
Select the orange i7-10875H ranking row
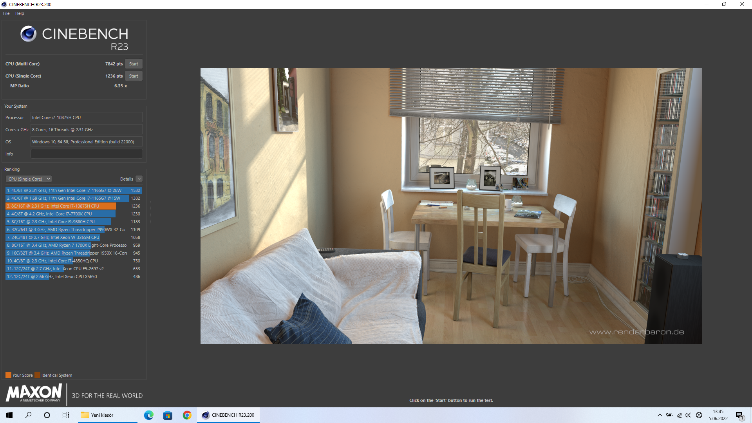point(61,206)
